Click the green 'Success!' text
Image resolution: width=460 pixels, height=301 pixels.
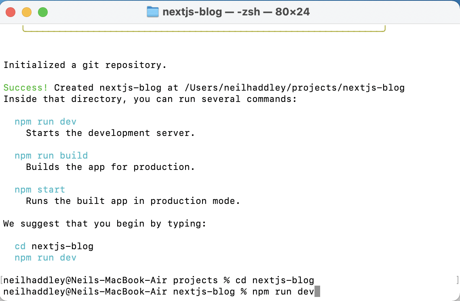click(x=26, y=87)
